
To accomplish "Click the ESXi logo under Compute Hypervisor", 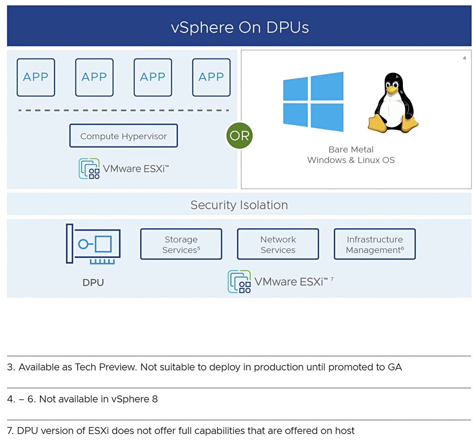I will click(89, 168).
